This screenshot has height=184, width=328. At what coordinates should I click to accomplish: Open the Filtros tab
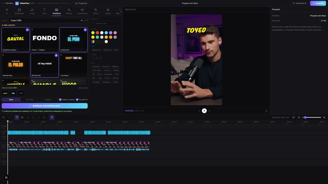pyautogui.click(x=96, y=11)
